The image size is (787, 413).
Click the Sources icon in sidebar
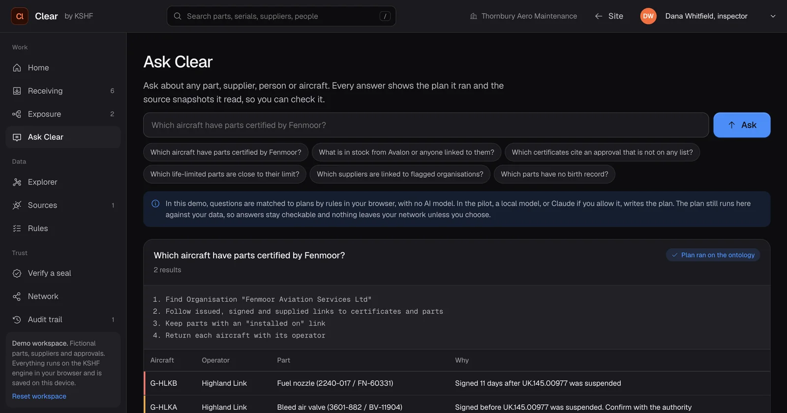17,205
